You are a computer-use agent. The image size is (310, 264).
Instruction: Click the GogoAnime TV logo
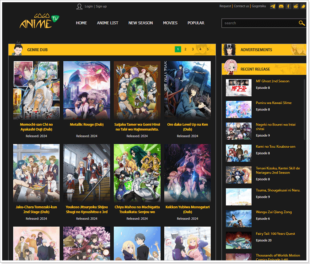point(39,21)
